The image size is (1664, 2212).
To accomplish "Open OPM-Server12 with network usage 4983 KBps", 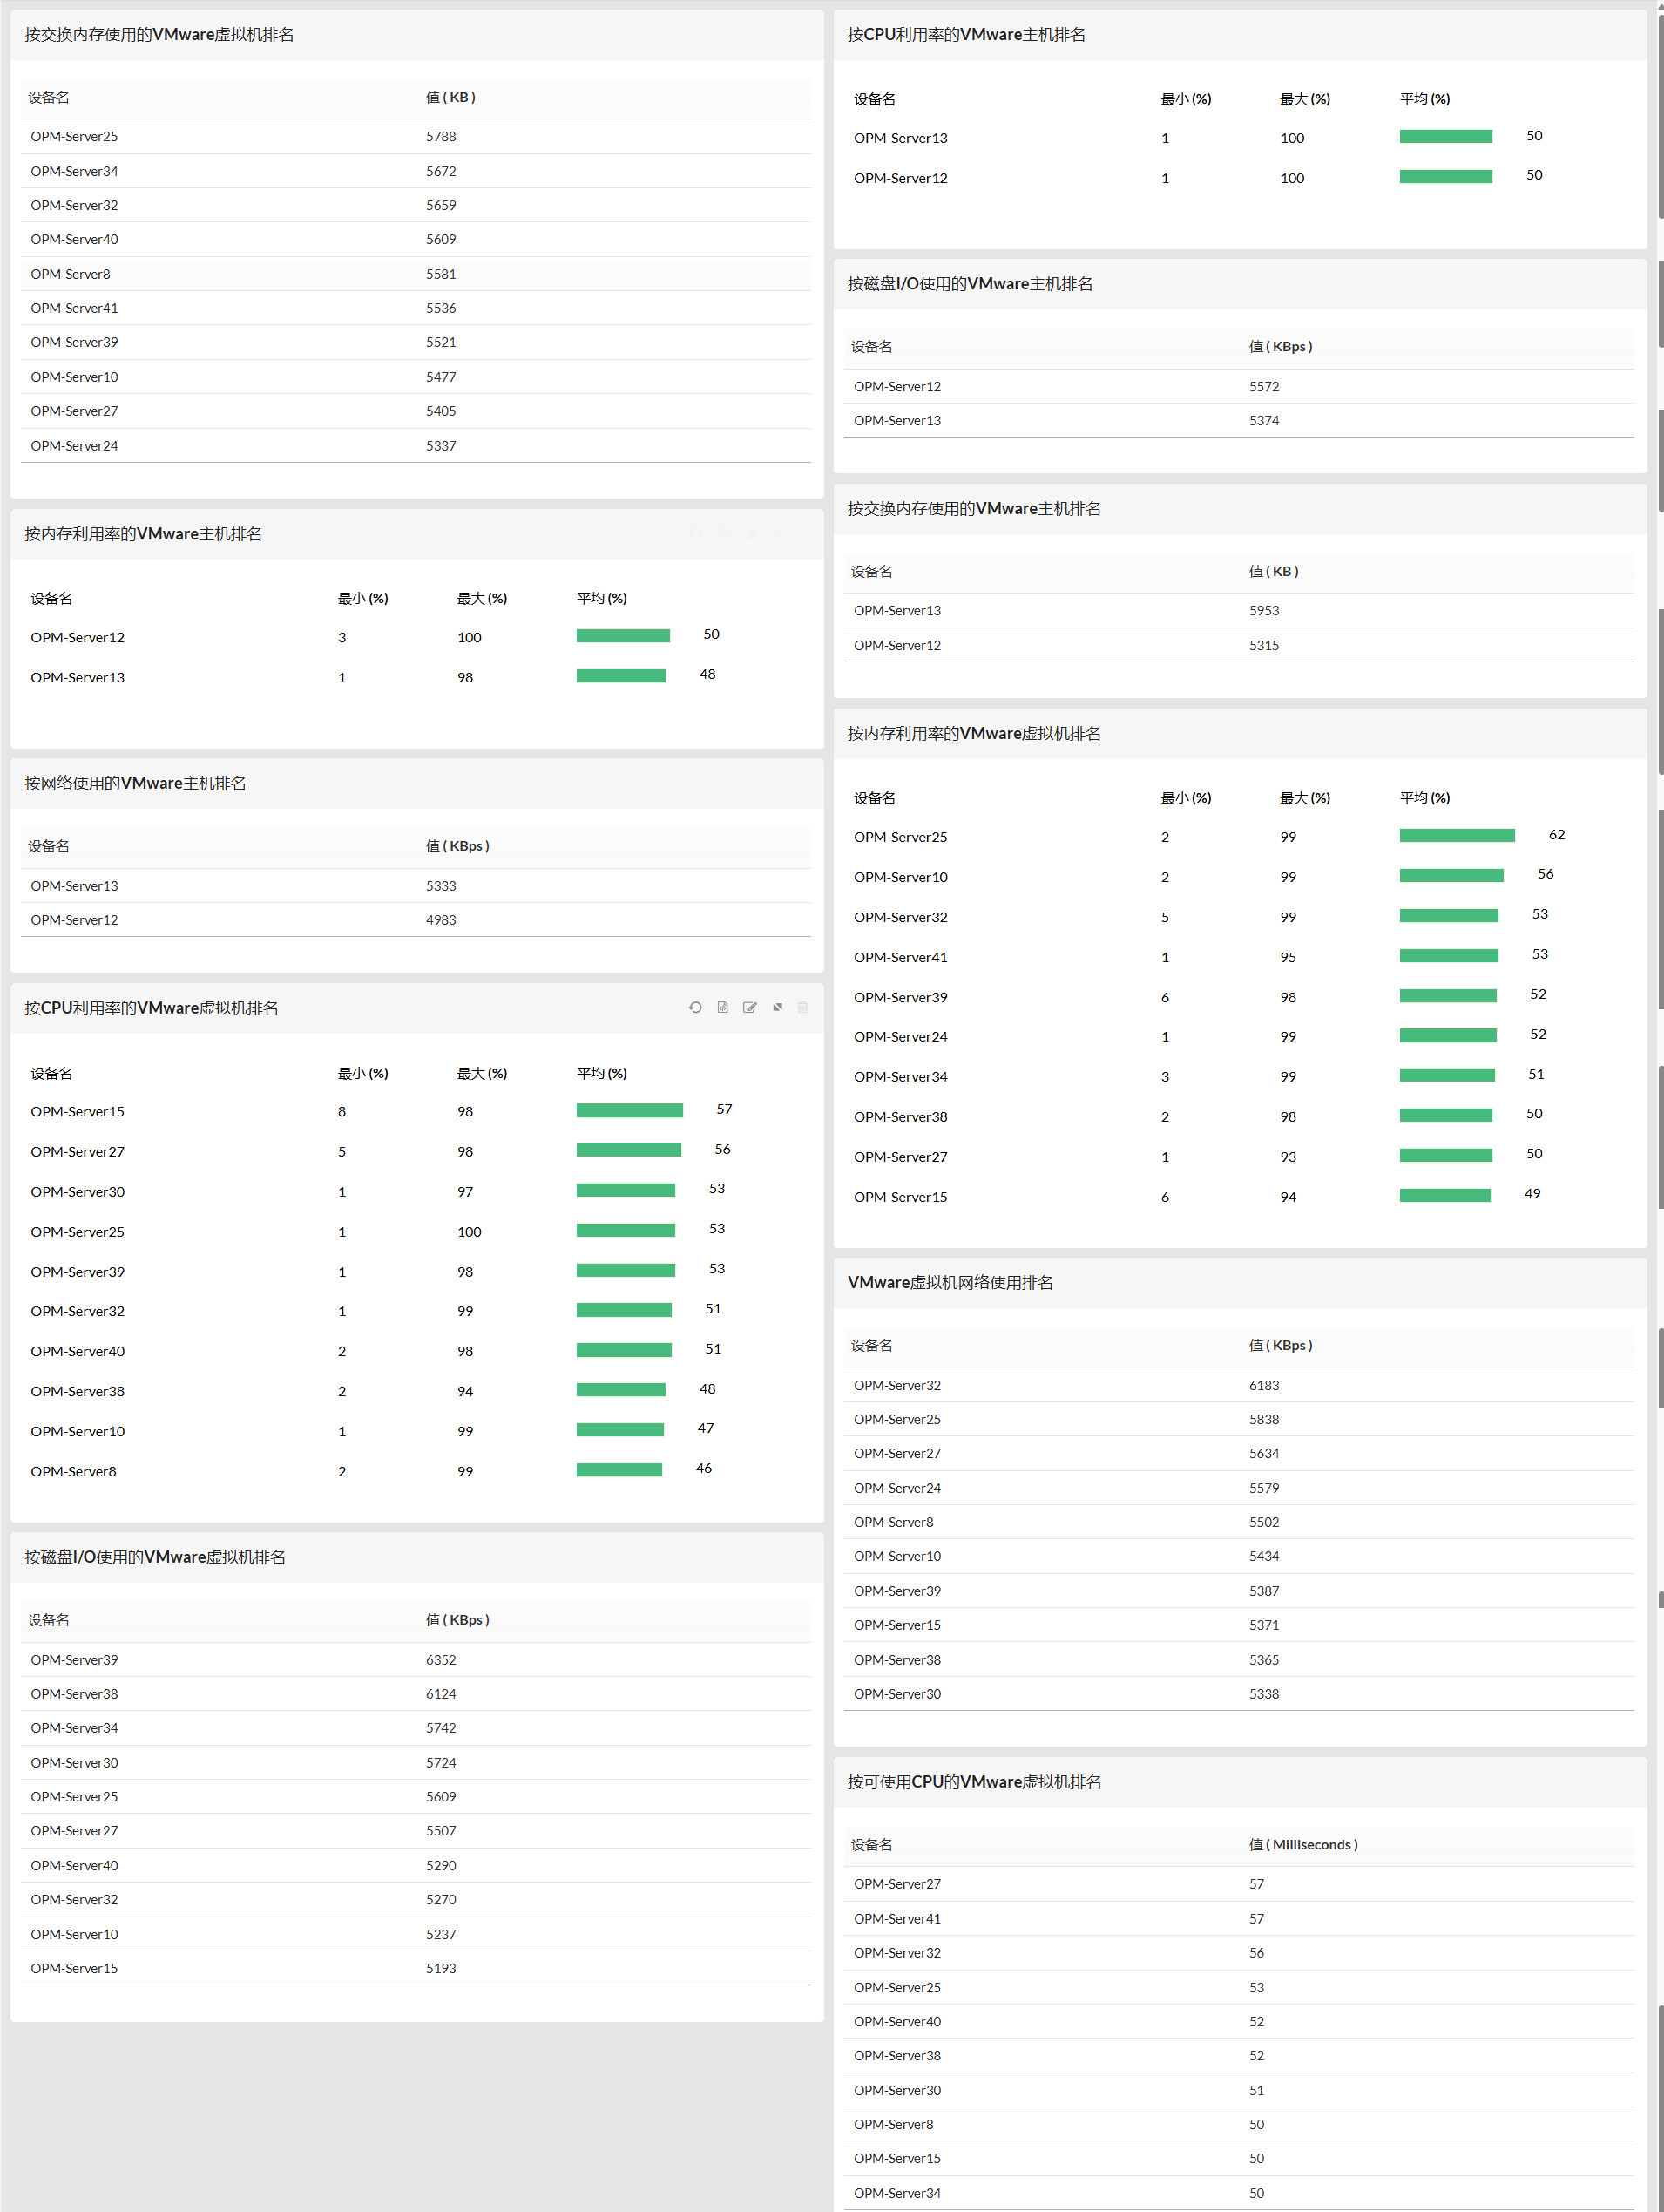I will (x=74, y=920).
